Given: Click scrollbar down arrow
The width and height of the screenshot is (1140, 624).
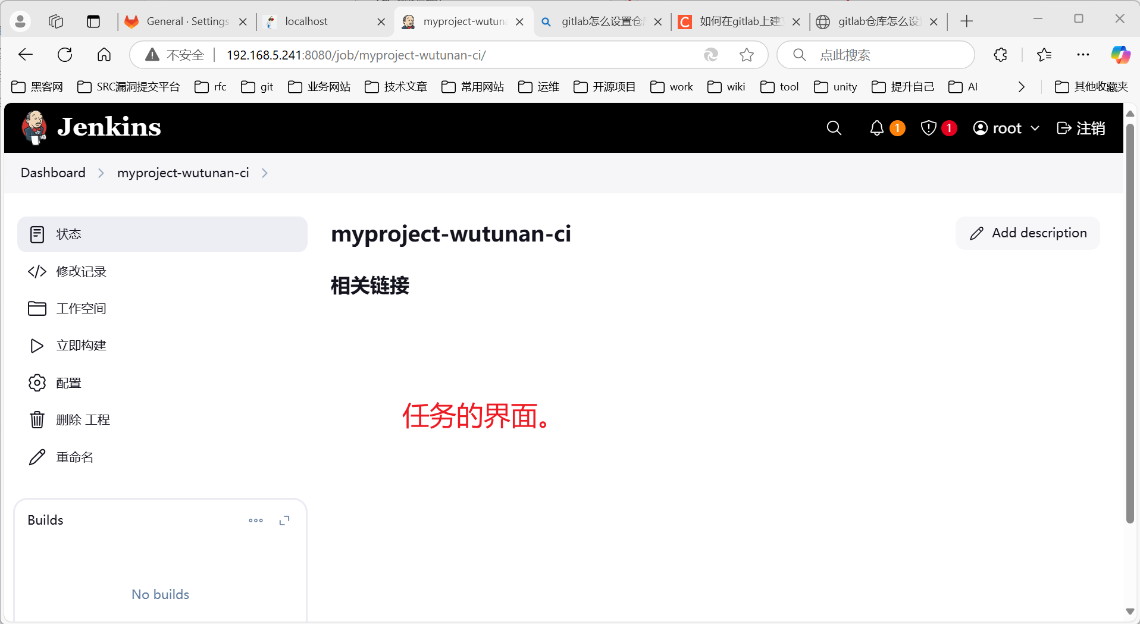Looking at the screenshot, I should (x=1130, y=611).
